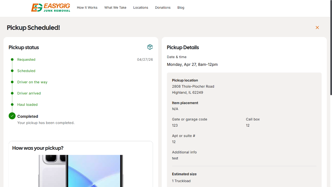Click the Pickup Details heading

tap(183, 47)
